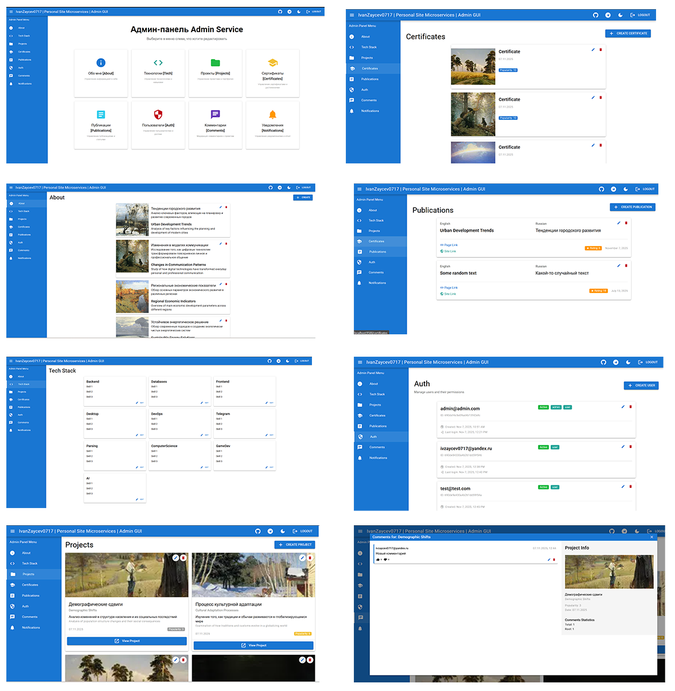The image size is (675, 691).
Task: Open Page Link of Urban Development Trends publication
Action: click(x=449, y=245)
